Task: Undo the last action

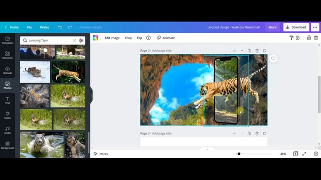Action: (60, 27)
